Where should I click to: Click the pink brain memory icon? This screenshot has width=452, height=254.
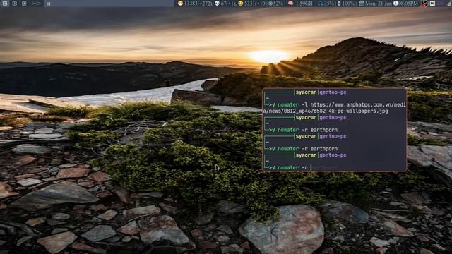290,4
